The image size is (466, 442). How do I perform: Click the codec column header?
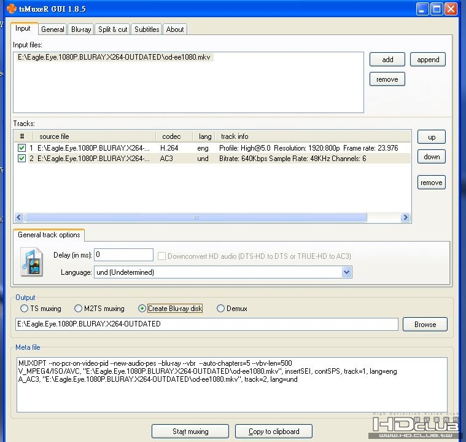point(174,136)
